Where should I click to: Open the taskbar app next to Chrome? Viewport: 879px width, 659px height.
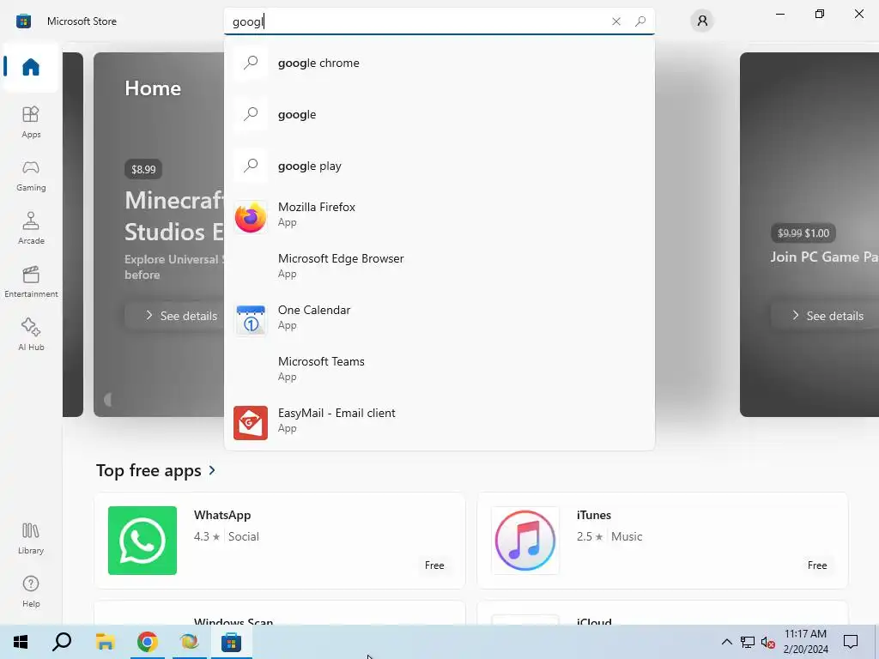coord(190,642)
